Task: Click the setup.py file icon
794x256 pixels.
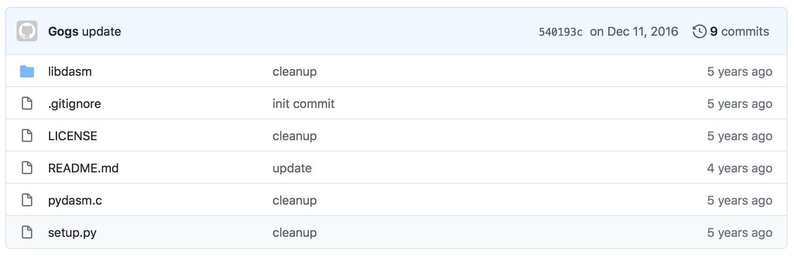Action: (x=27, y=232)
